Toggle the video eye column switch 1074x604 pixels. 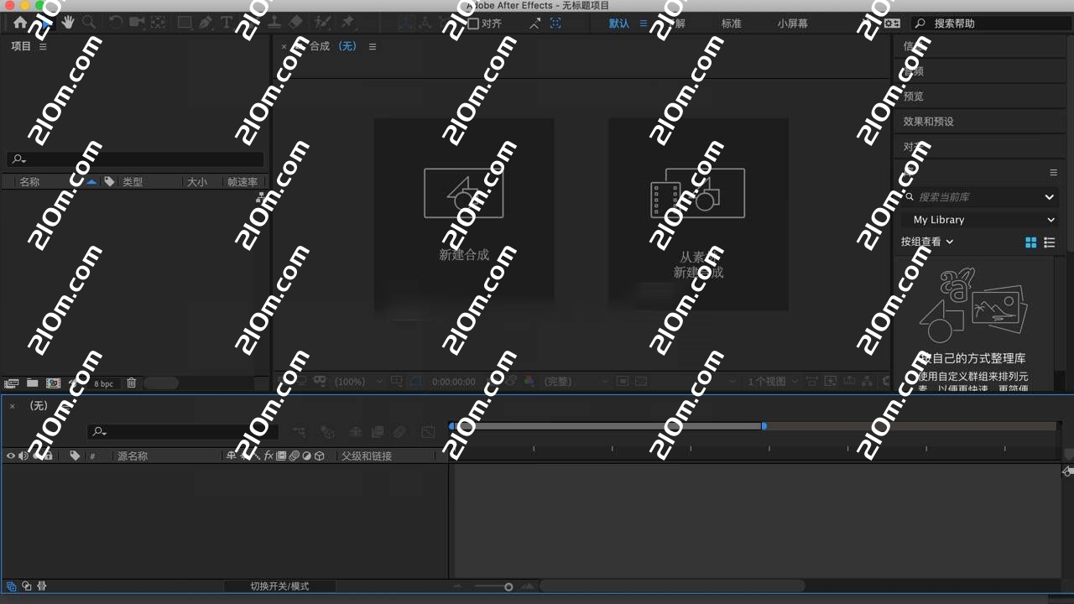(11, 456)
